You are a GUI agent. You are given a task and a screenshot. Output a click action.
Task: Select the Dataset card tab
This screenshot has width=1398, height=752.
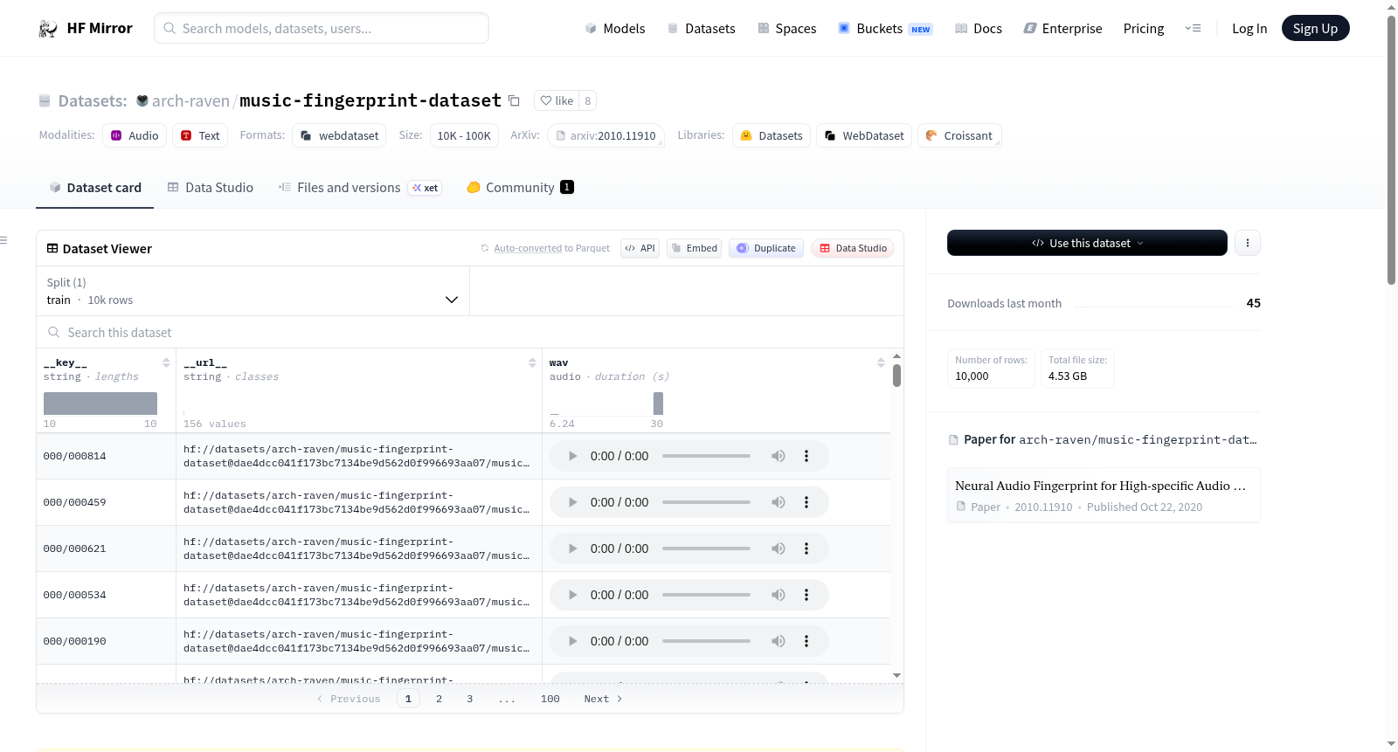coord(95,188)
